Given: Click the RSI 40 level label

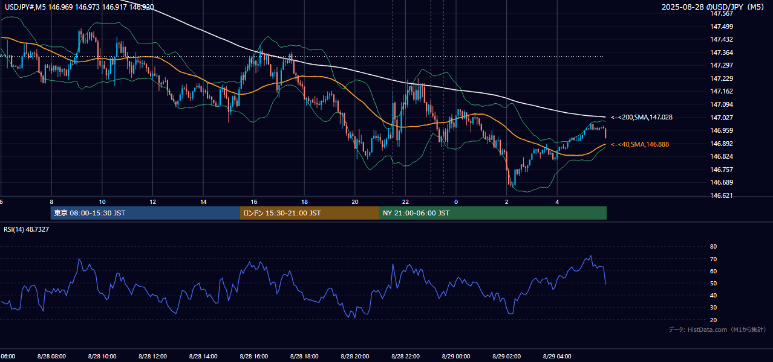Looking at the screenshot, I should click(713, 295).
